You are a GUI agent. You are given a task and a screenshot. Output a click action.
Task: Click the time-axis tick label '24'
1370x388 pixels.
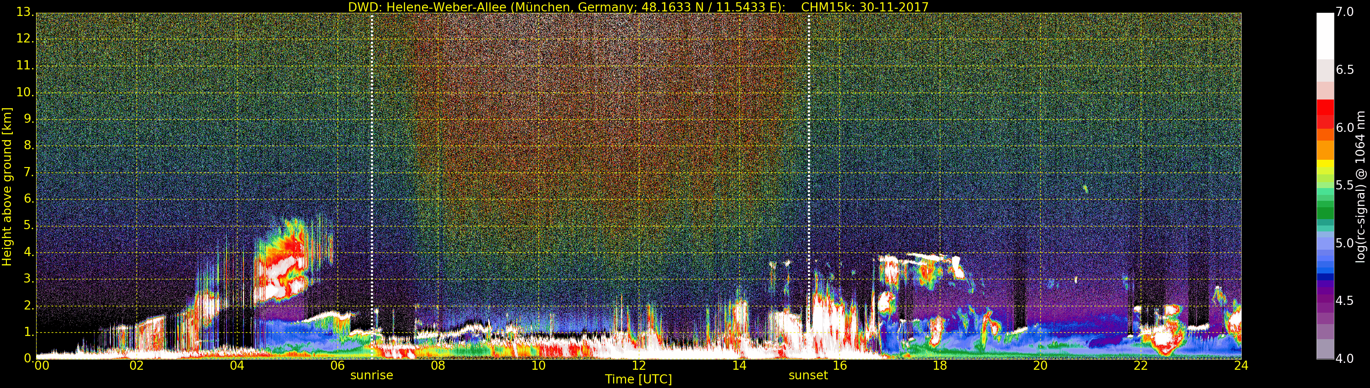pyautogui.click(x=1241, y=366)
